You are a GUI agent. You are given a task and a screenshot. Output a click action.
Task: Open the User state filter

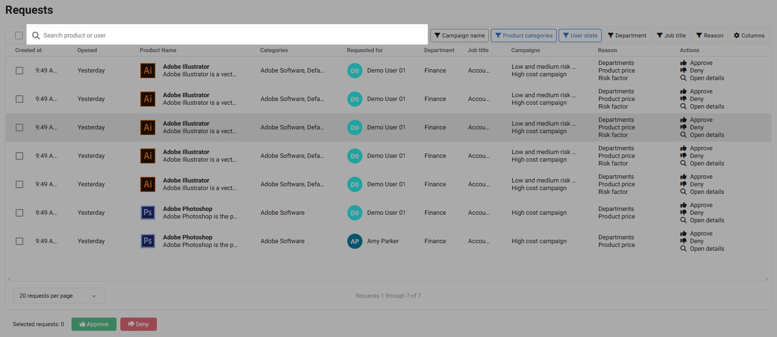[580, 36]
